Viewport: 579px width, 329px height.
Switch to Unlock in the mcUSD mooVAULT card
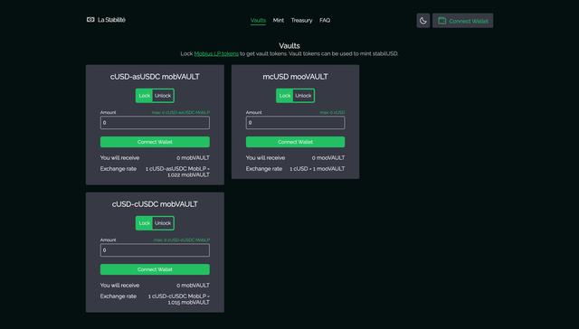coord(303,96)
